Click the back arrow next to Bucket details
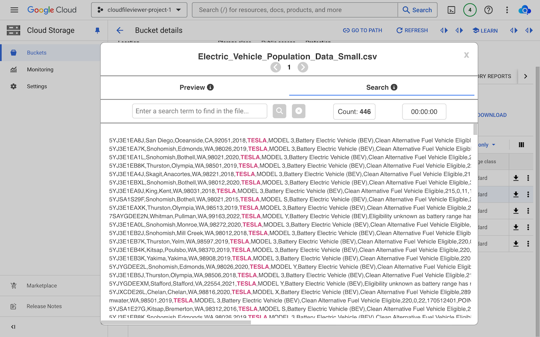Screen dimensions: 540x337 [x=120, y=30]
